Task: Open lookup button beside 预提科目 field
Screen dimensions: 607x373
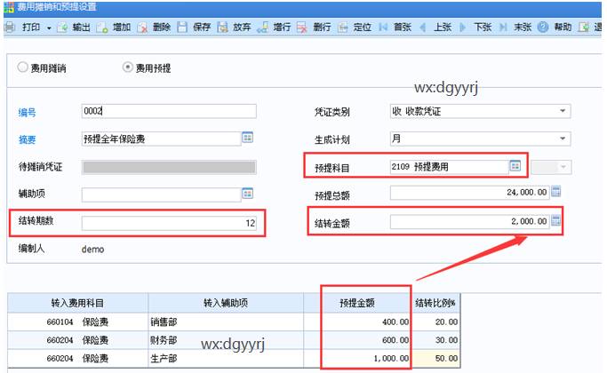Action: tap(515, 166)
